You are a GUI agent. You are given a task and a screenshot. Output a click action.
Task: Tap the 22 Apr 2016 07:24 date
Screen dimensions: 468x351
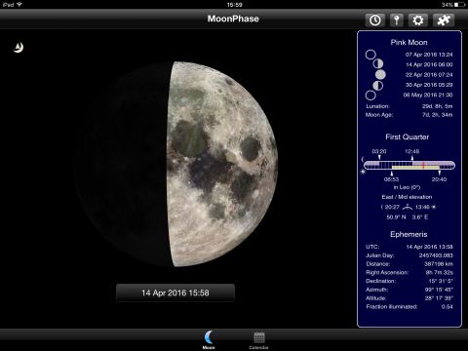[429, 75]
